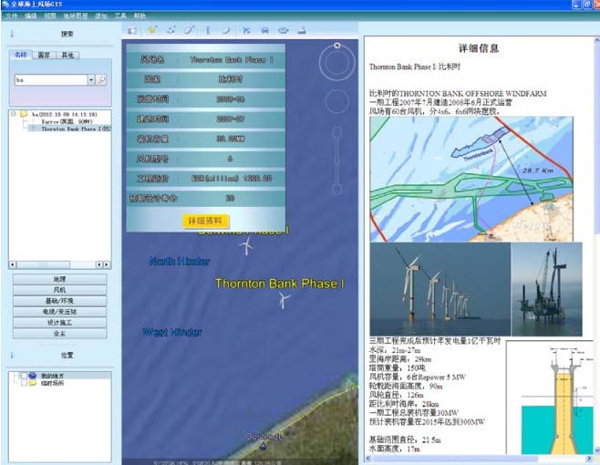Viewport: 600px width, 465px height.
Task: Open the 编辑 menu
Action: pyautogui.click(x=31, y=16)
